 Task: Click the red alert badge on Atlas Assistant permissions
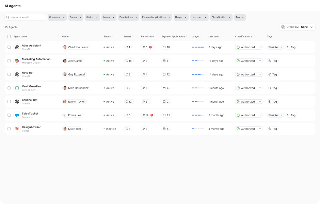pos(151,47)
